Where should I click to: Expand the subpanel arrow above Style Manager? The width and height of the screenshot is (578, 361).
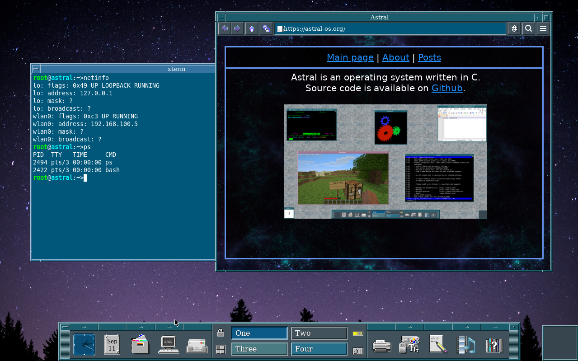[x=410, y=327]
